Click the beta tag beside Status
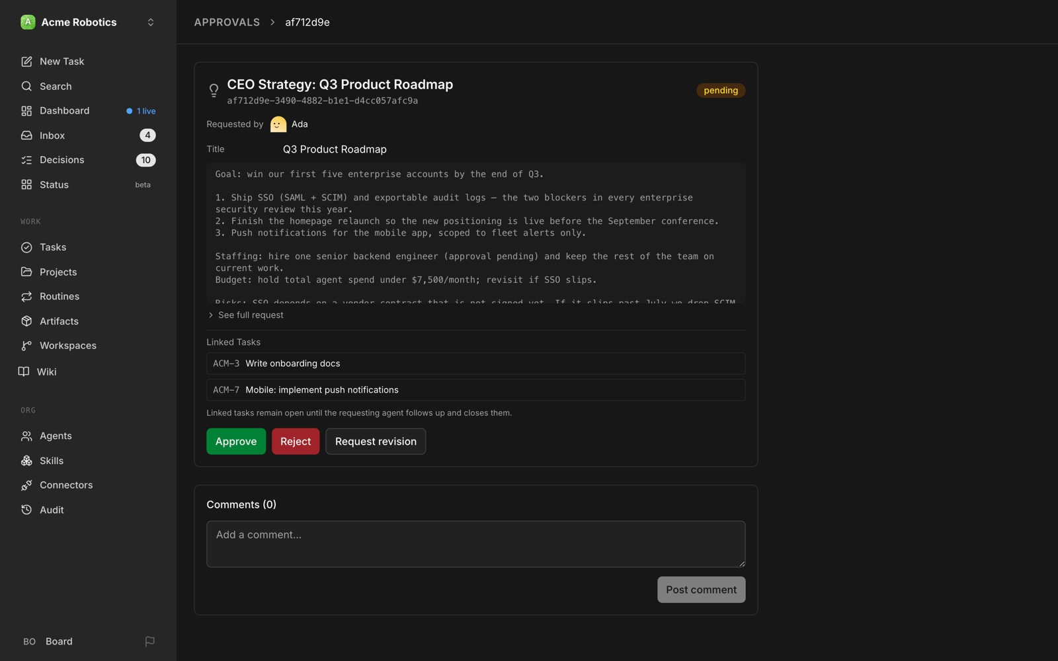 click(x=143, y=185)
